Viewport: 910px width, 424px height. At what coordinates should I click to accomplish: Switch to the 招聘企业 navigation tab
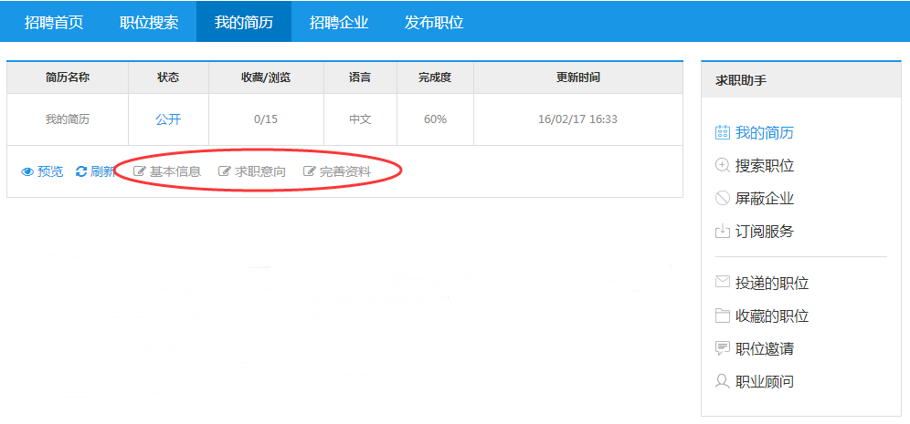pyautogui.click(x=339, y=22)
